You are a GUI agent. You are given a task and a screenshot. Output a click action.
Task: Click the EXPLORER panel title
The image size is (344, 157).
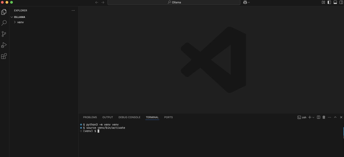click(21, 11)
